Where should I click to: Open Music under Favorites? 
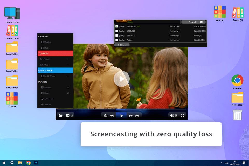[x=55, y=48]
